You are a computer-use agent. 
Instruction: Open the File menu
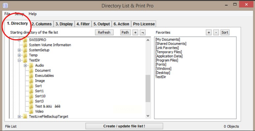click(7, 14)
